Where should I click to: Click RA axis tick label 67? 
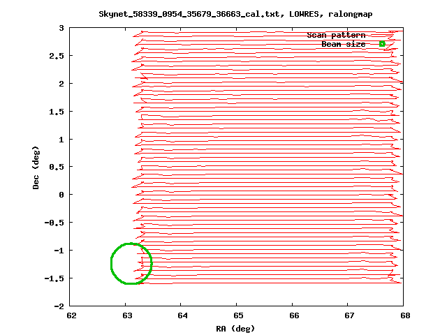pyautogui.click(x=349, y=315)
